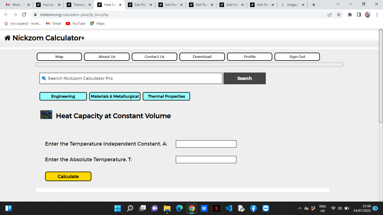Open Chrome on taskbar
The height and width of the screenshot is (215, 383).
click(192, 208)
